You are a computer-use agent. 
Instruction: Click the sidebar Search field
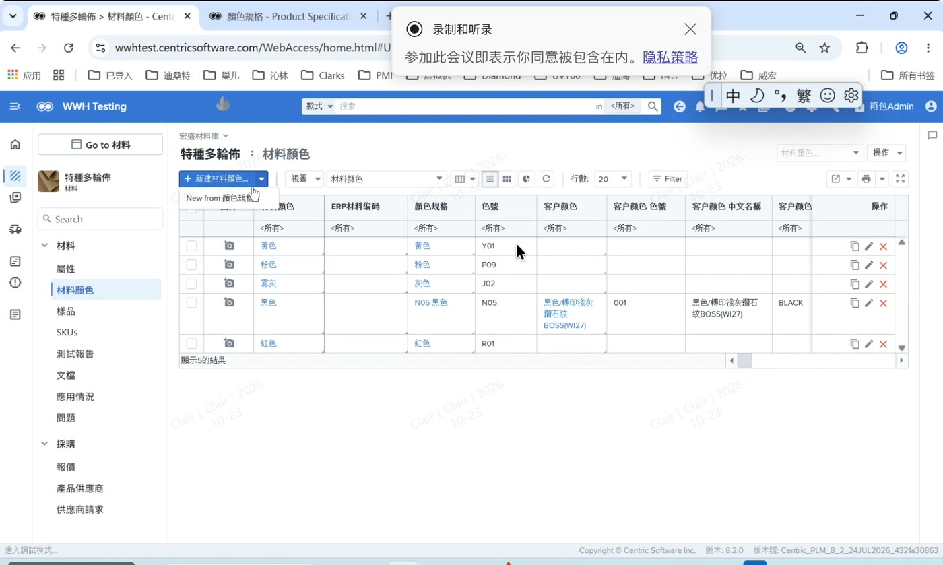tap(100, 219)
